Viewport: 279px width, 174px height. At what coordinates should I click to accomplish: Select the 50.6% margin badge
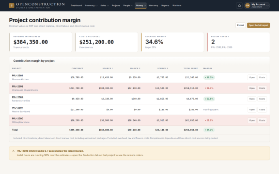click(x=209, y=99)
